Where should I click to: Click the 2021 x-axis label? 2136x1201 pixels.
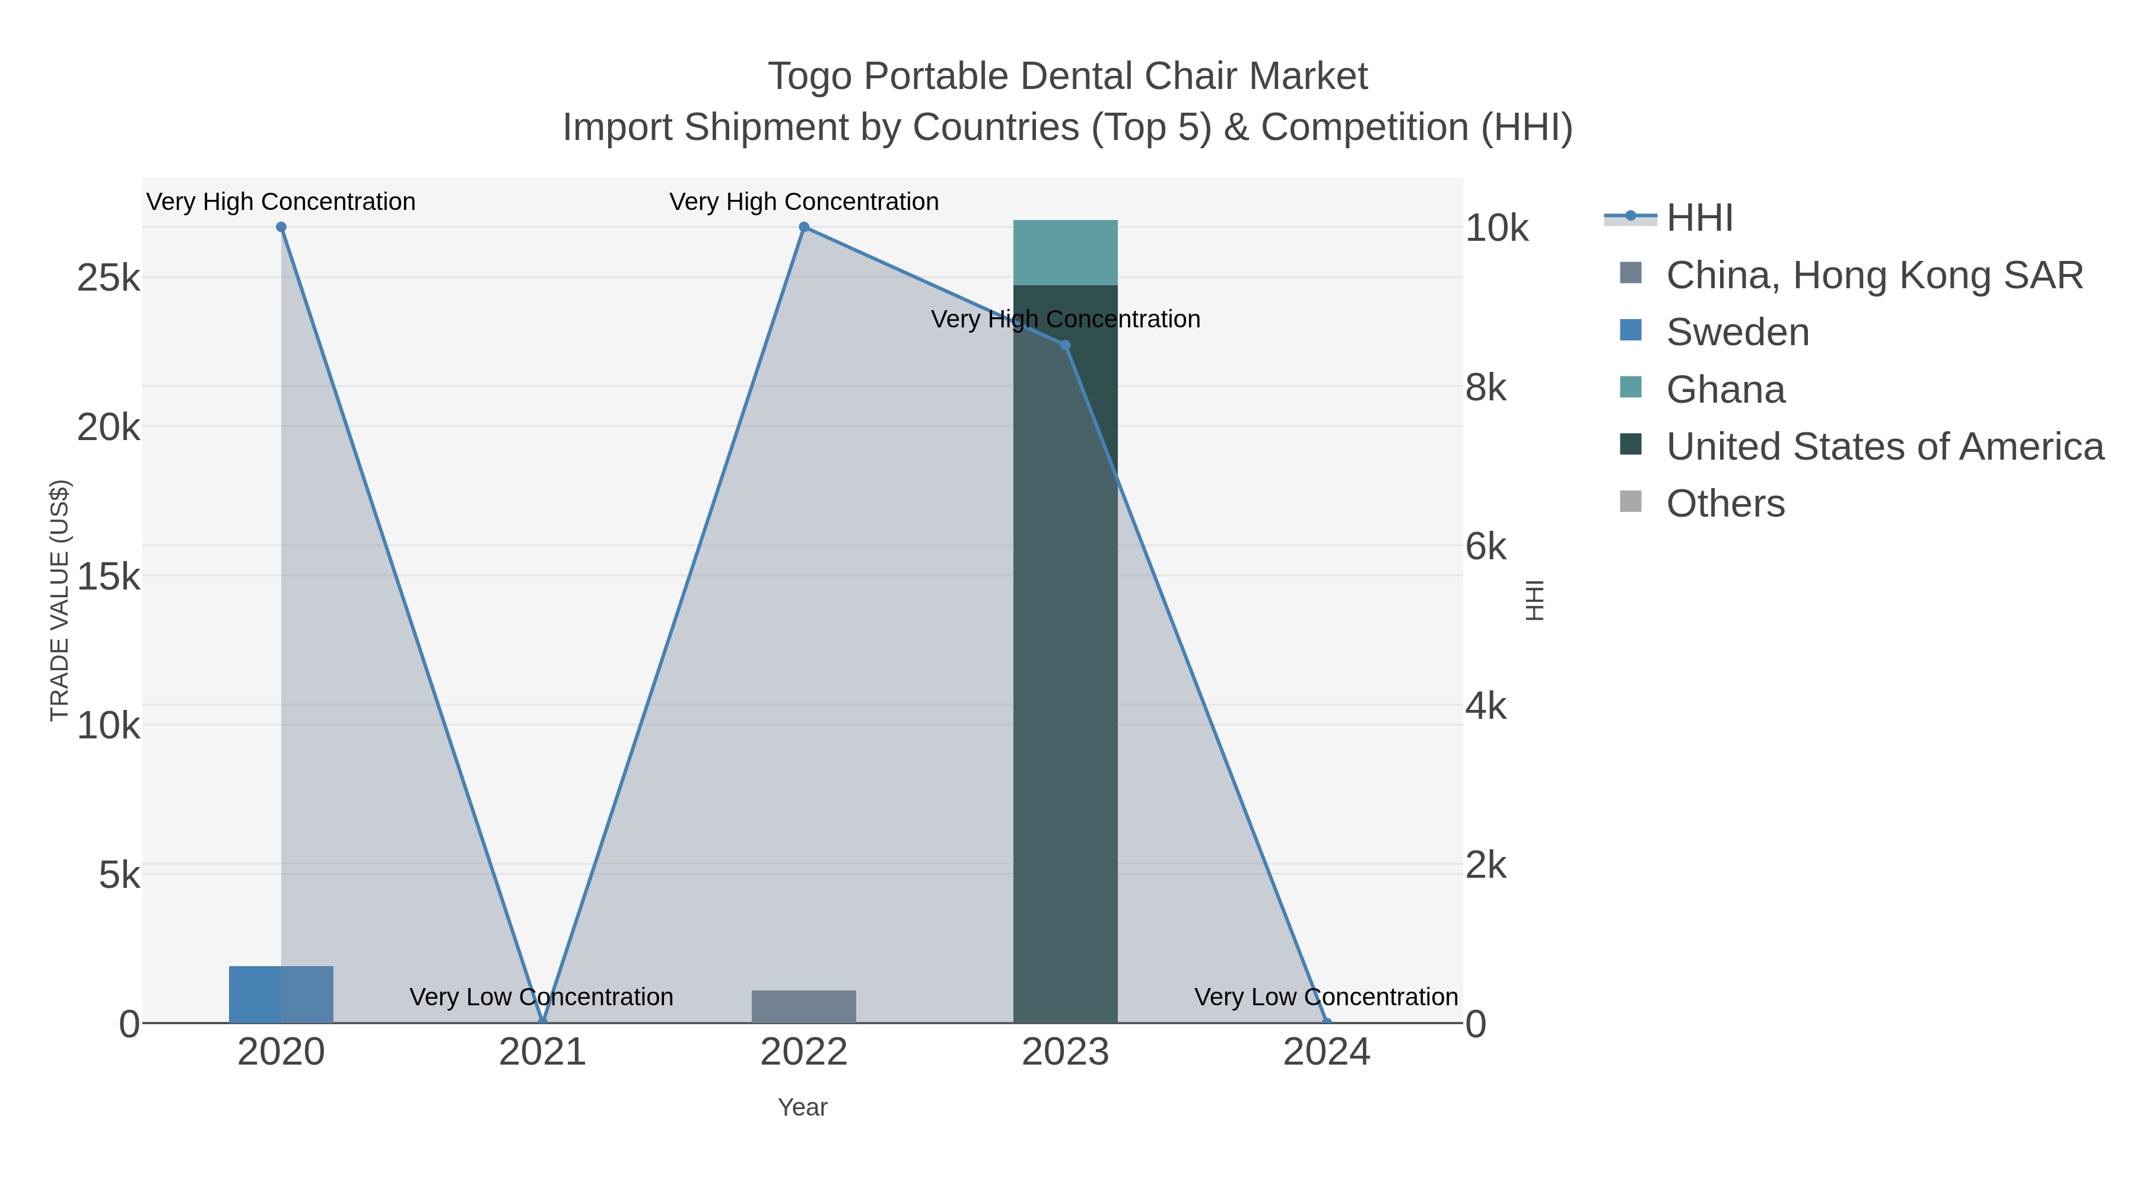click(542, 1053)
